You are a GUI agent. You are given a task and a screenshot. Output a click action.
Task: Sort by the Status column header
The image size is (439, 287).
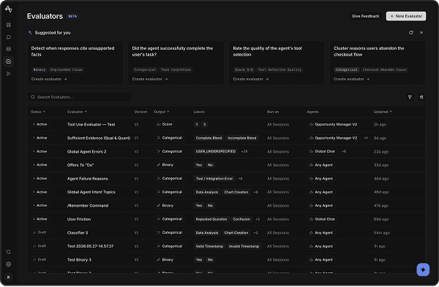tap(38, 112)
